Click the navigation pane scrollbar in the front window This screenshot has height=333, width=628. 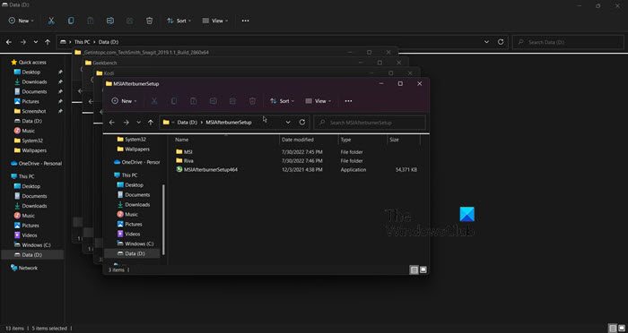pos(163,220)
